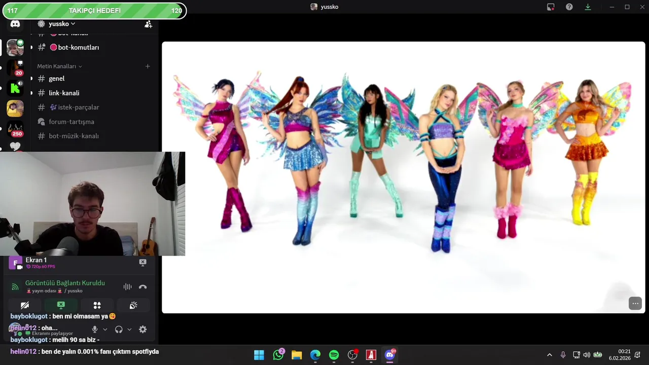Open the green K server icon
Viewport: 649px width, 365px height.
(x=15, y=88)
